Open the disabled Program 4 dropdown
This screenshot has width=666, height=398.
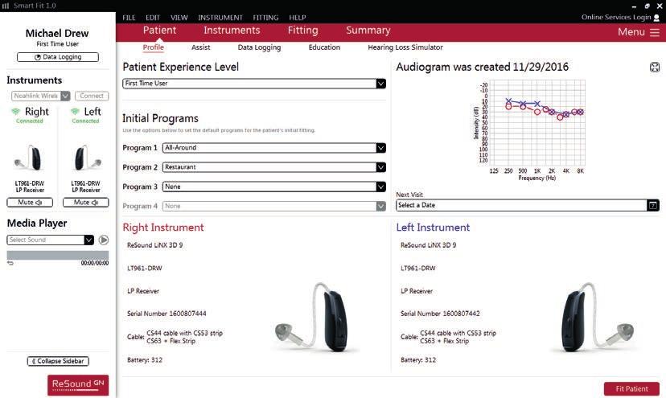tap(274, 206)
